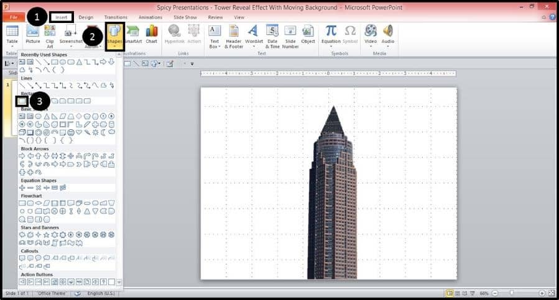Pick the straight Line shape under Lines
This screenshot has width=559, height=300.
pyautogui.click(x=22, y=86)
